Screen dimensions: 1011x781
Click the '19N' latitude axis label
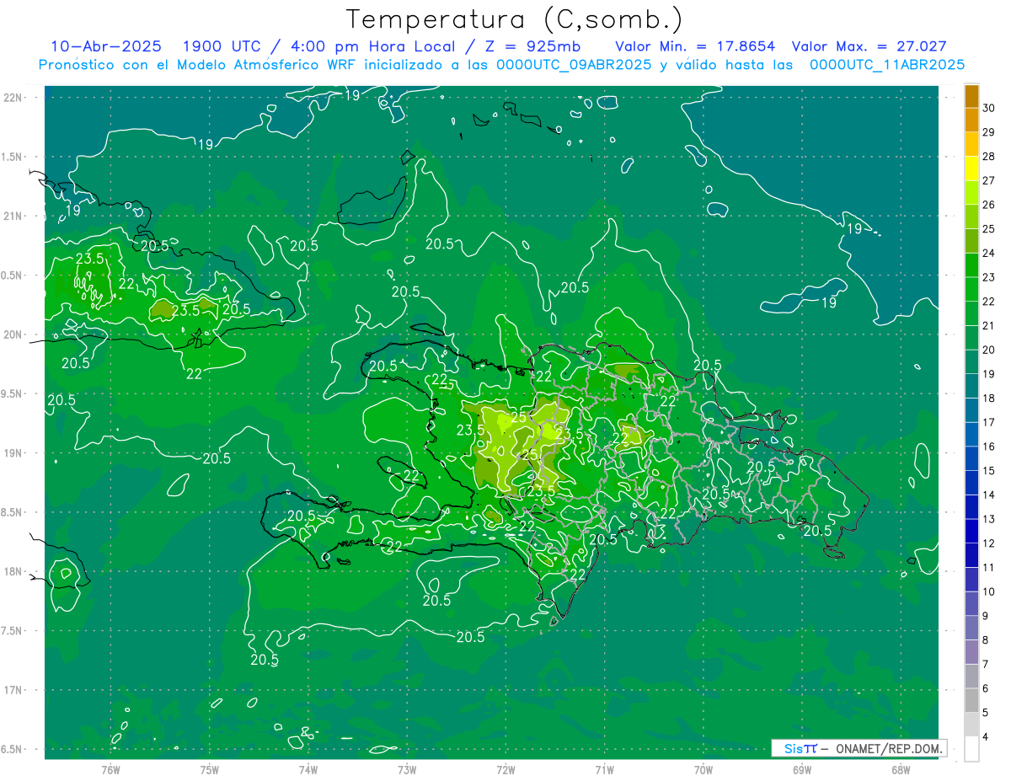(x=13, y=452)
